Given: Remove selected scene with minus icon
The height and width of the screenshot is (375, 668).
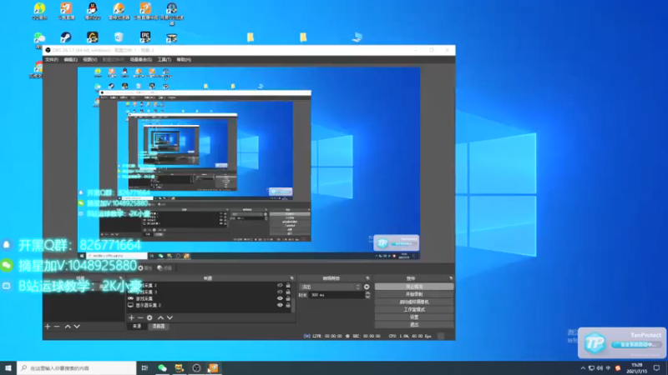Looking at the screenshot, I should click(x=57, y=327).
